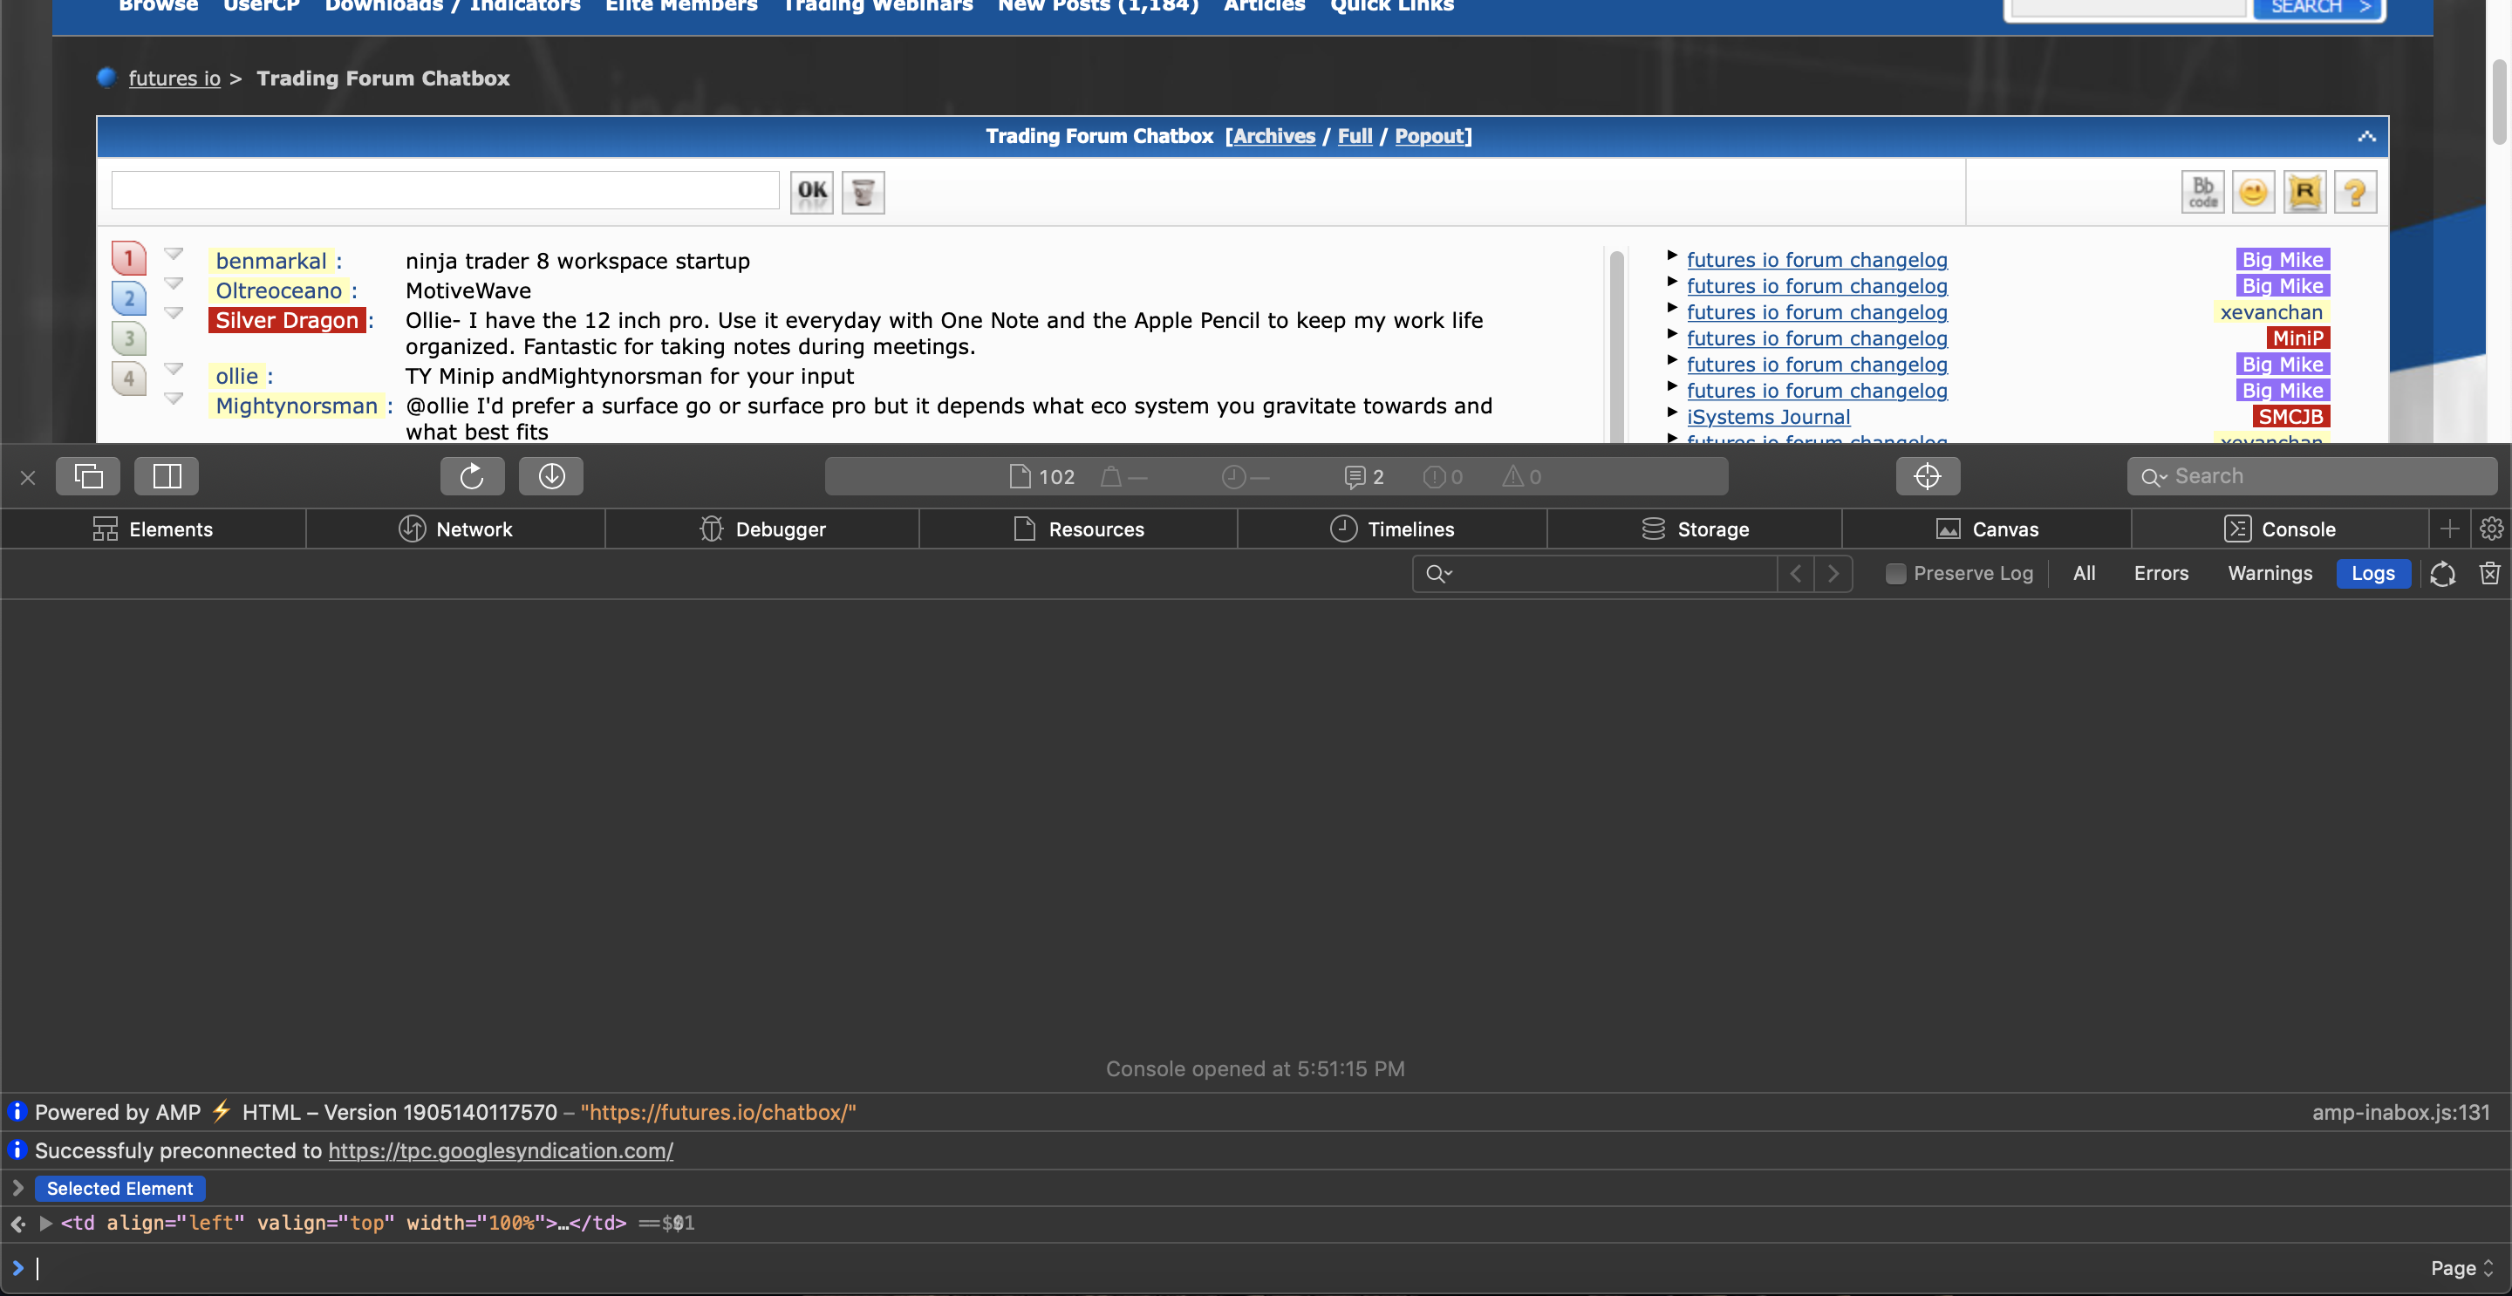Screen dimensions: 2512x1296
Task: Go to next console search result
Action: (x=1833, y=573)
